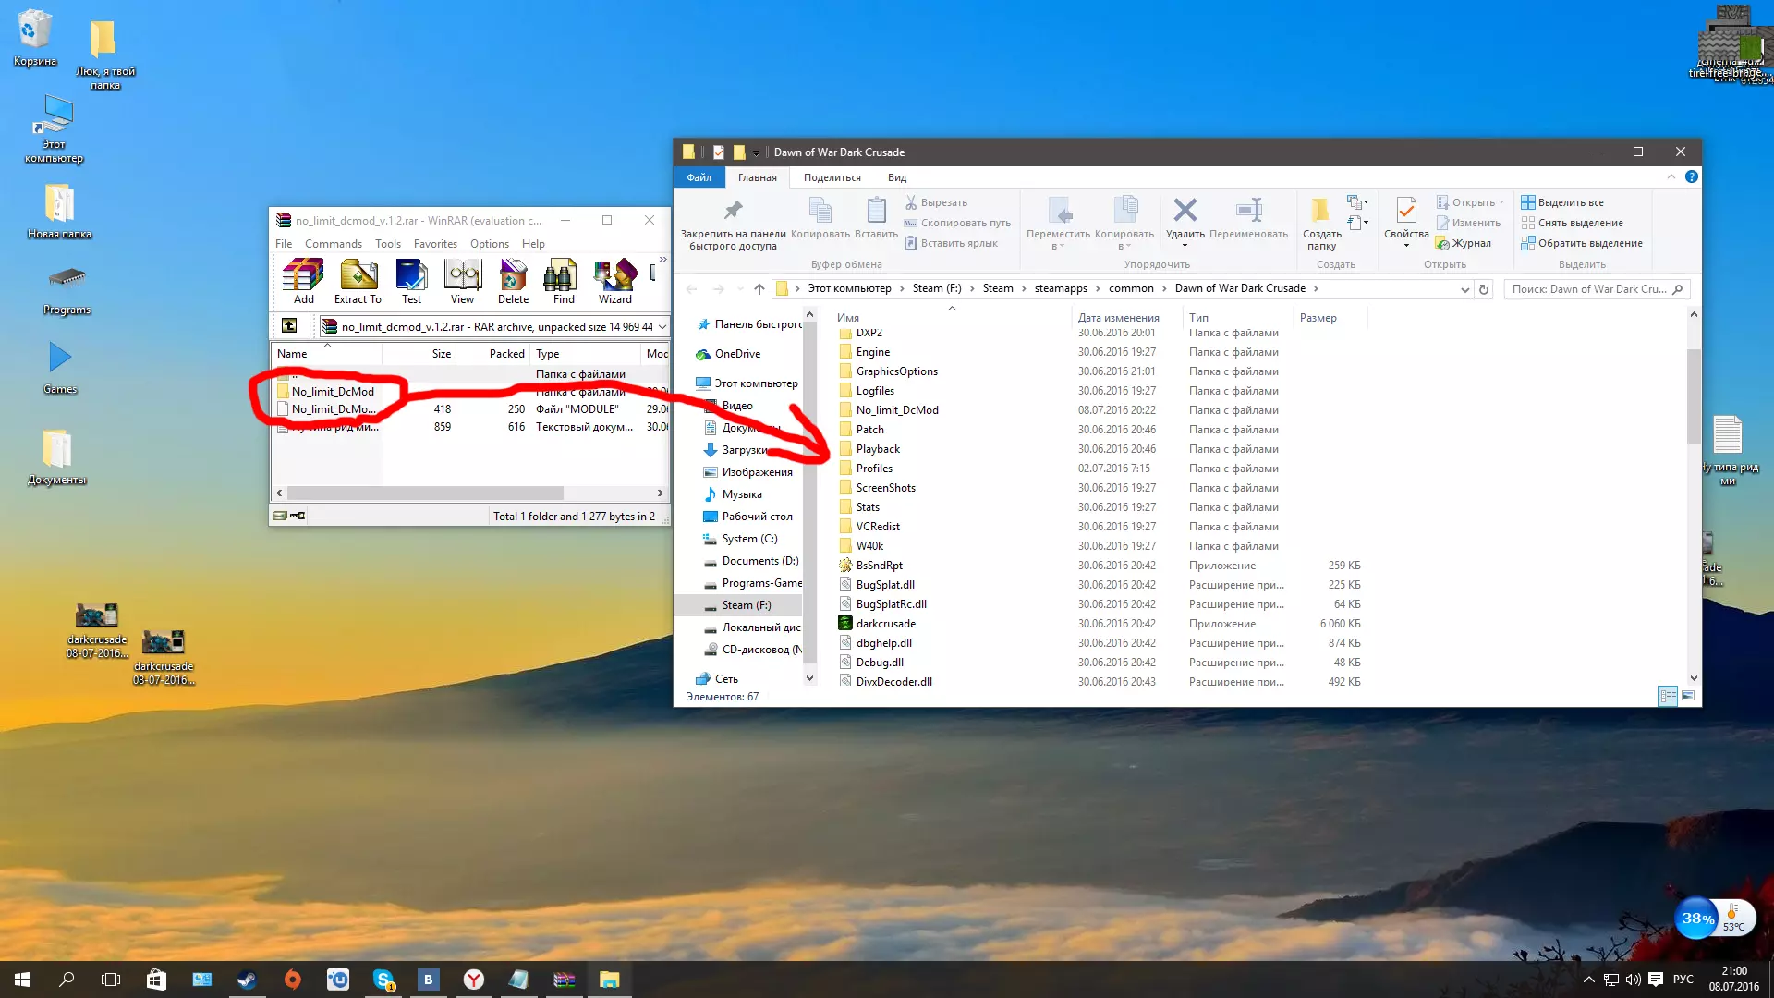Click Обратить выделение button
Screen dimensions: 1774x998
click(x=1589, y=243)
